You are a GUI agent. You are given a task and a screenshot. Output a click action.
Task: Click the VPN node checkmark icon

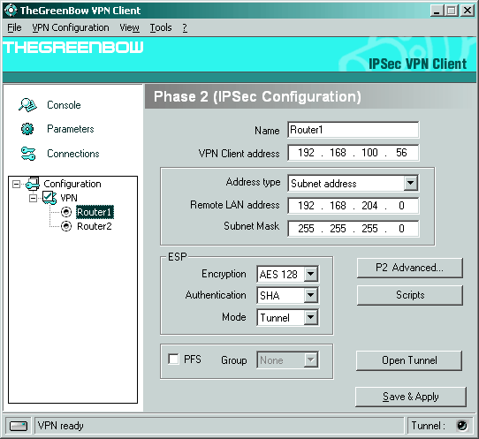point(49,198)
